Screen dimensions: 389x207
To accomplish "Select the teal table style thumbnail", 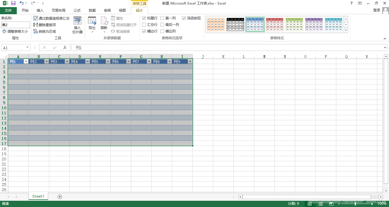I will 333,24.
